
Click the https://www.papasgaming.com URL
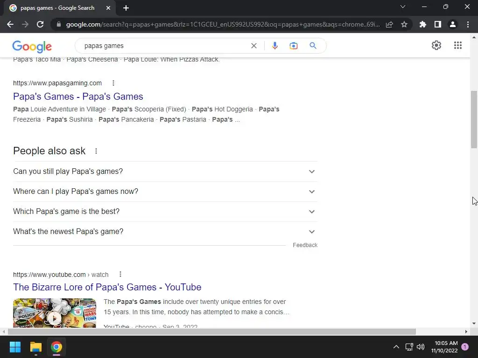click(57, 83)
